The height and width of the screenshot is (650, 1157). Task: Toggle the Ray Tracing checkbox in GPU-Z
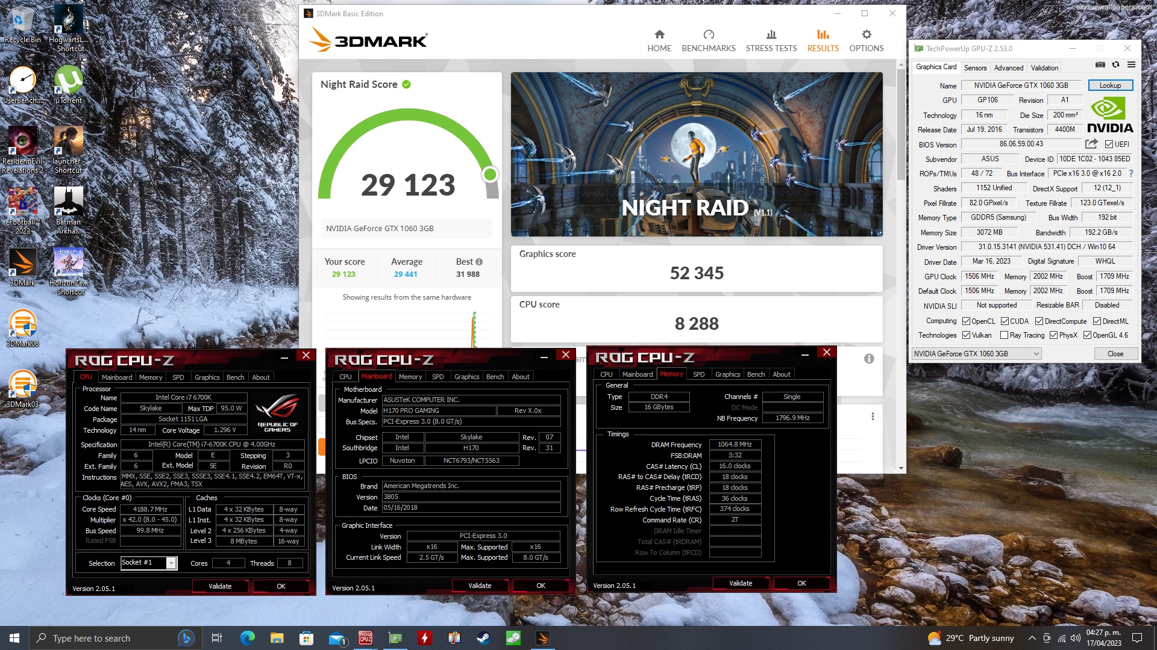pos(1005,335)
